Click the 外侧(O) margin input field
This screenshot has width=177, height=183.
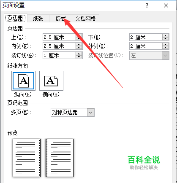point(146,46)
